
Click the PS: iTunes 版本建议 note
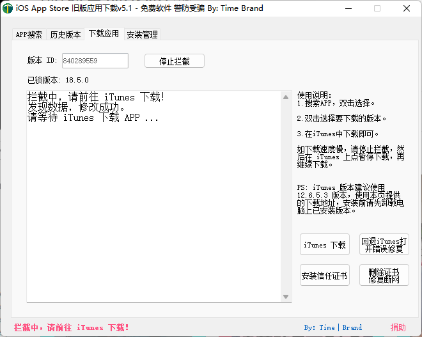(x=350, y=199)
